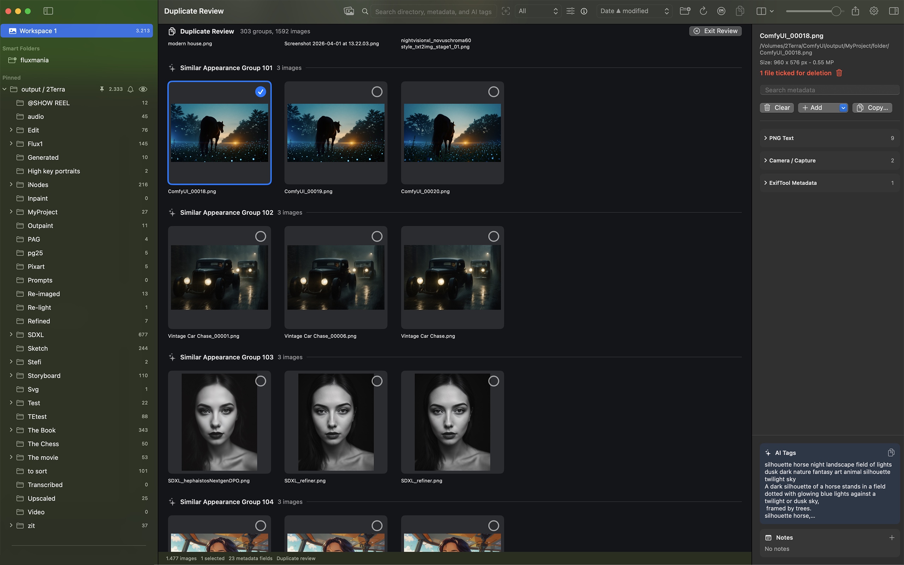Focus the main search field
Screen dimensions: 904x565
[433, 12]
